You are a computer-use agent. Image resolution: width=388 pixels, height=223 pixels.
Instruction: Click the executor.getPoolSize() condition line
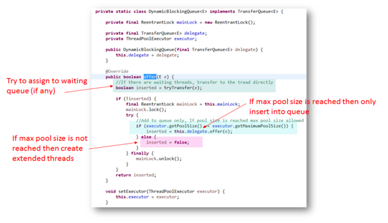tap(214, 126)
